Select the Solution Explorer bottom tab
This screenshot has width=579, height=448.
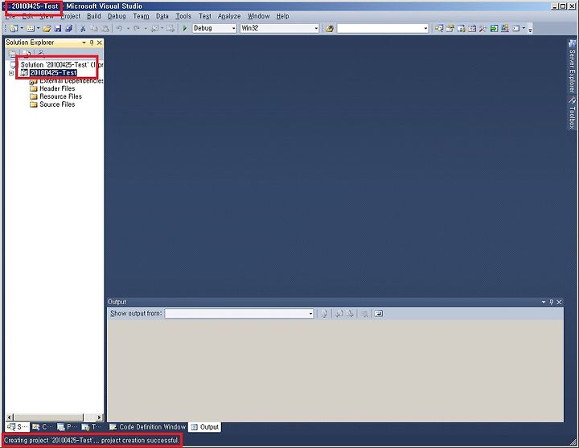(18, 427)
